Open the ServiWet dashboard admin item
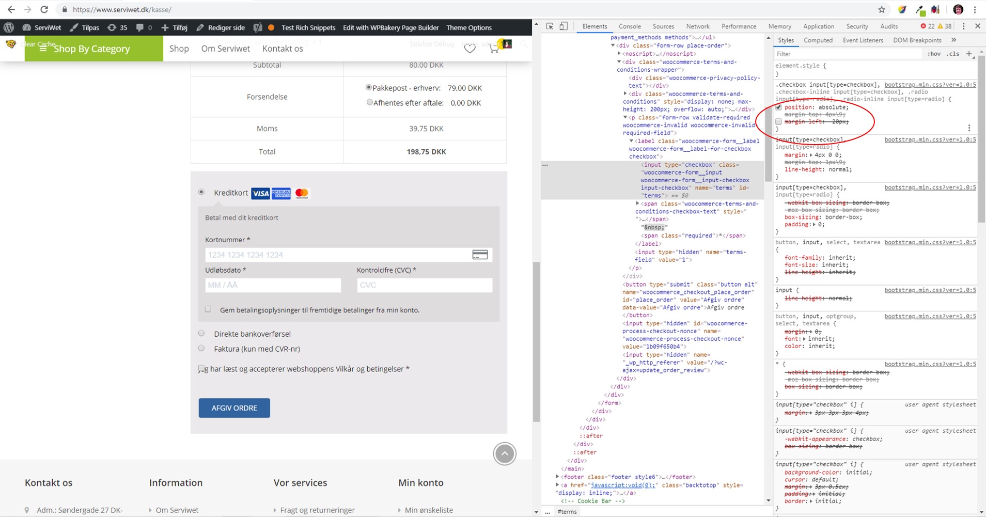The width and height of the screenshot is (986, 517). pyautogui.click(x=42, y=27)
